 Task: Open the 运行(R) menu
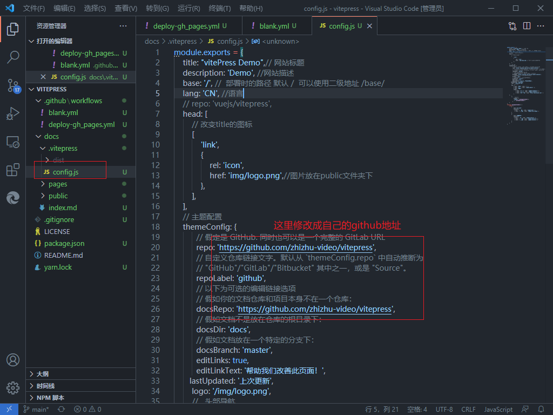click(188, 8)
